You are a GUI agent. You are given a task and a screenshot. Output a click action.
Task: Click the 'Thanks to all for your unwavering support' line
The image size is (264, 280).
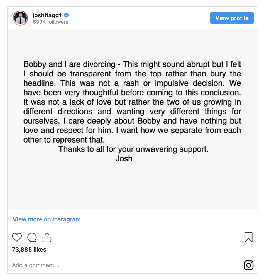click(x=133, y=149)
